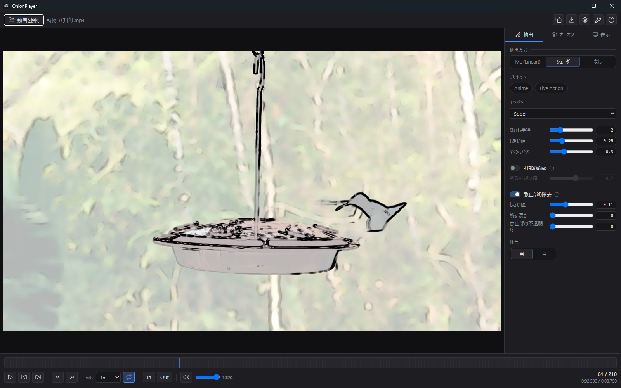Click the timeline playhead marker
Screen dimensions: 621x388
click(180, 363)
